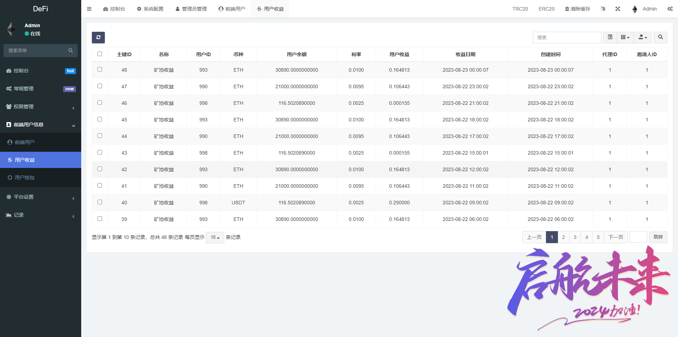Select the 用户收益 top tab
678x337 pixels.
270,9
